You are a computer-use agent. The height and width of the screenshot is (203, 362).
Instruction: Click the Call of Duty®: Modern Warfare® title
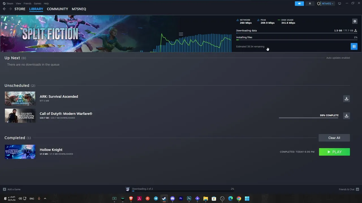click(x=66, y=114)
